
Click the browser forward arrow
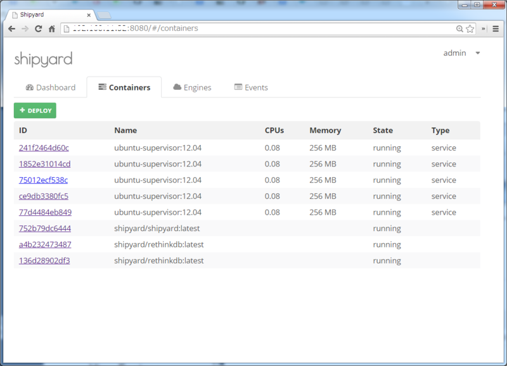pos(25,28)
